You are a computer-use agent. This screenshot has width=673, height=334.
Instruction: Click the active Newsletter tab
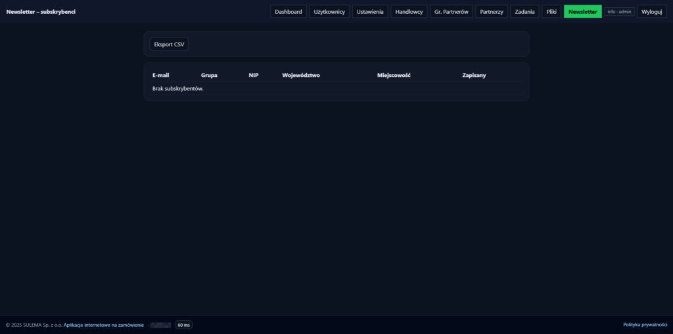tap(582, 12)
